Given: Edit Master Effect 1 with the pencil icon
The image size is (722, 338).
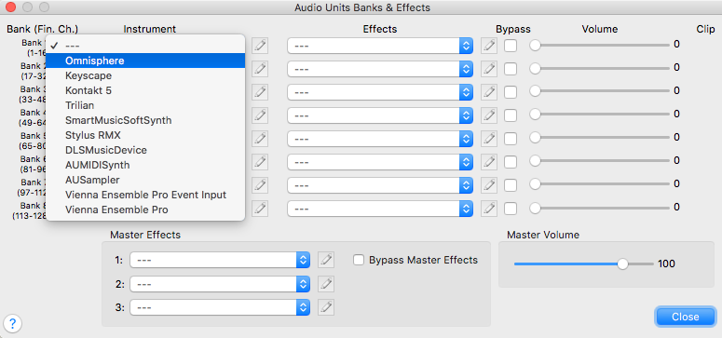Looking at the screenshot, I should [x=326, y=260].
